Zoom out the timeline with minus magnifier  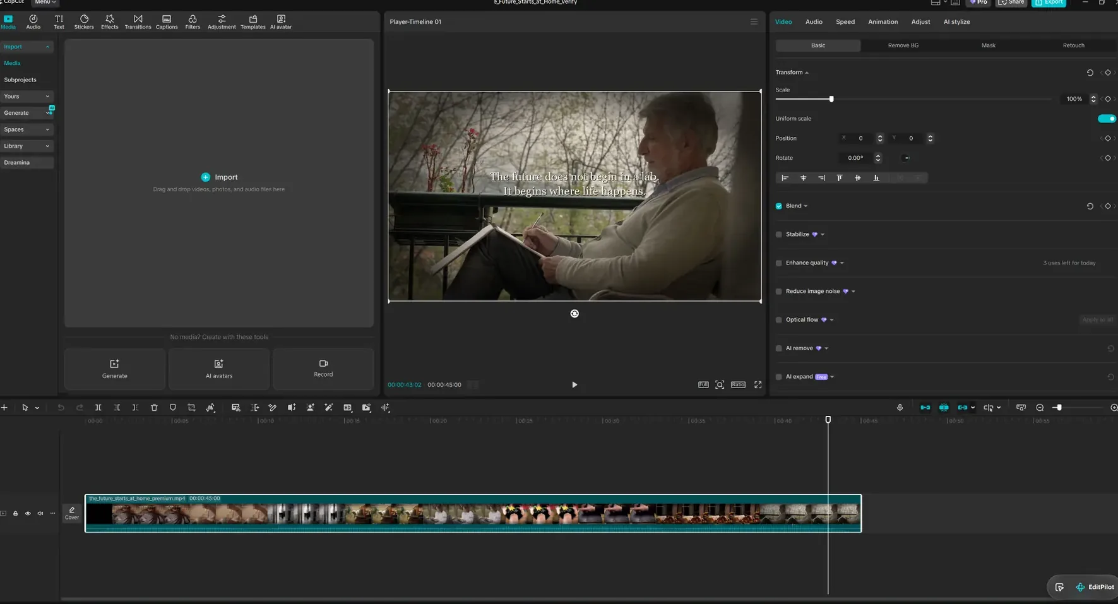point(1040,408)
